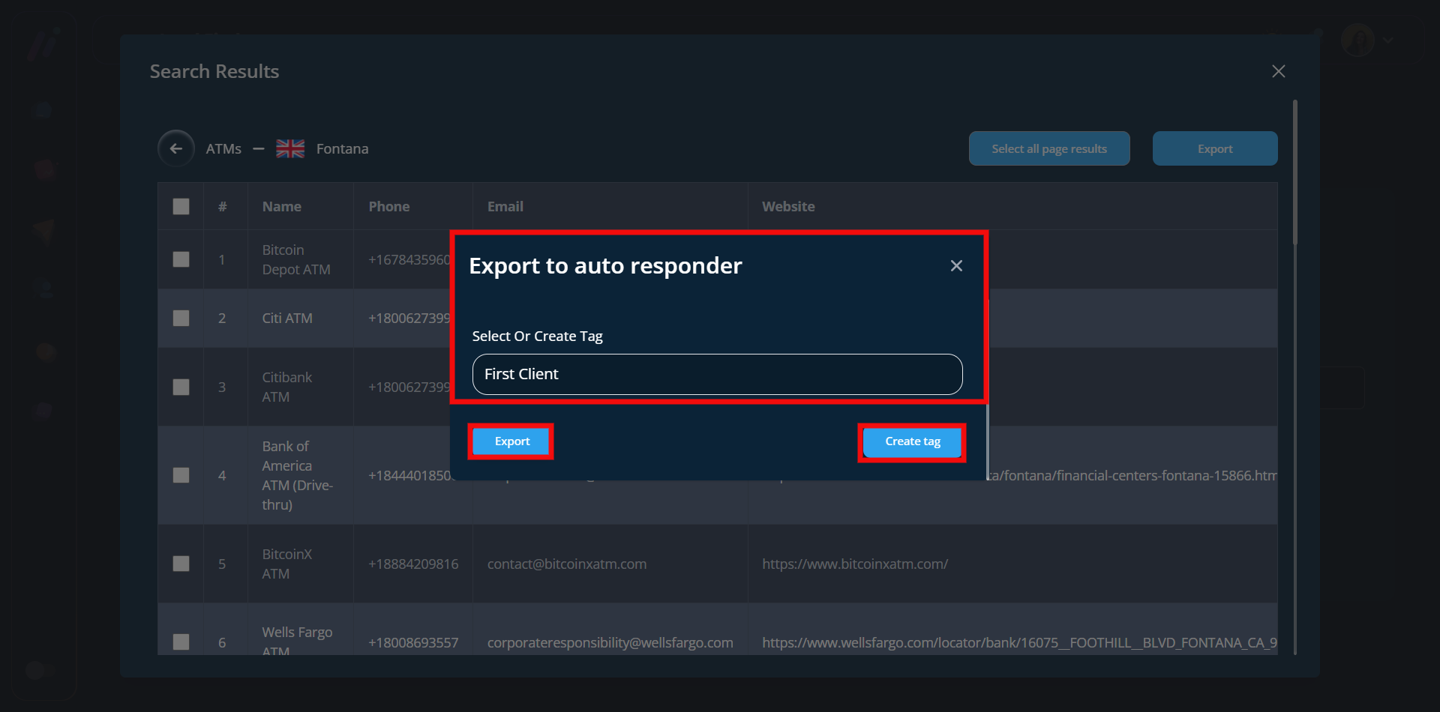Open the paper plane icon in sidebar
Image resolution: width=1440 pixels, height=712 pixels.
tap(43, 229)
